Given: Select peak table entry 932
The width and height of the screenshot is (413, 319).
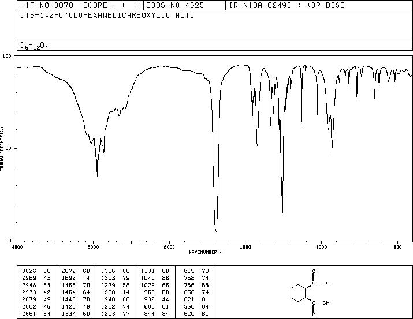Looking at the screenshot, I should 149,299.
